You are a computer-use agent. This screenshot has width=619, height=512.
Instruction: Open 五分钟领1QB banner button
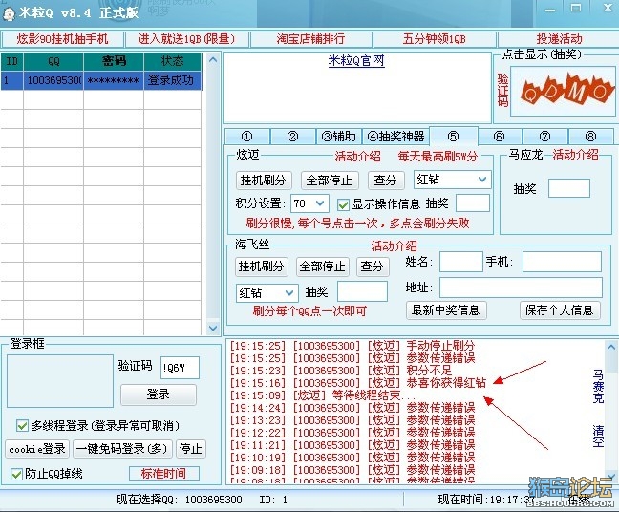click(435, 39)
